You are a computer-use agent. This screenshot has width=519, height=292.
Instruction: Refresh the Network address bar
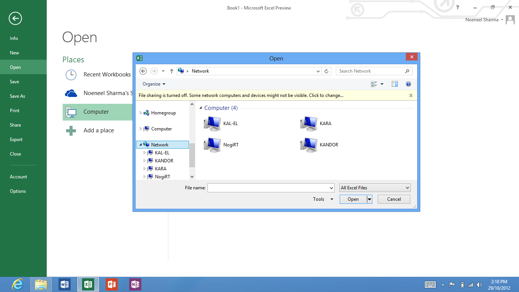[x=326, y=71]
